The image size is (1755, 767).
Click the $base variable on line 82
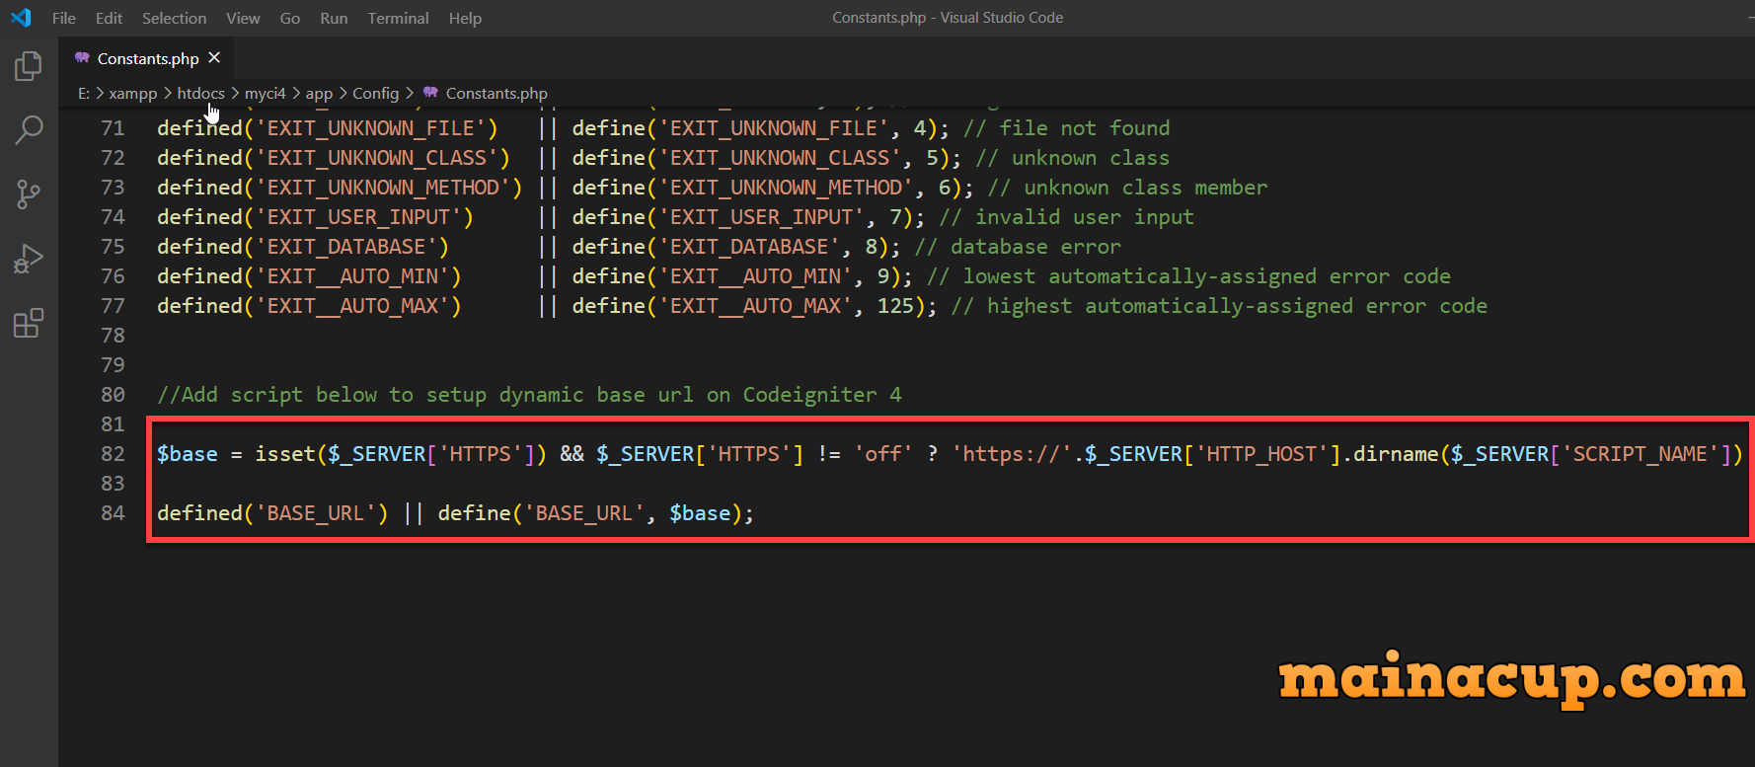pos(188,454)
